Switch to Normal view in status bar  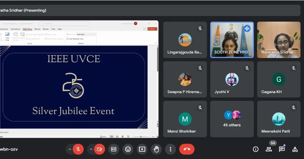[112, 136]
